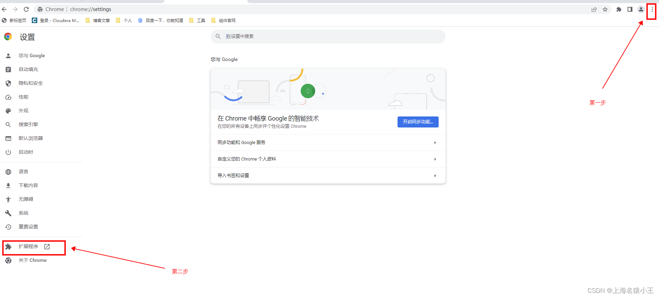Open 搜索引擎 settings section

point(28,124)
